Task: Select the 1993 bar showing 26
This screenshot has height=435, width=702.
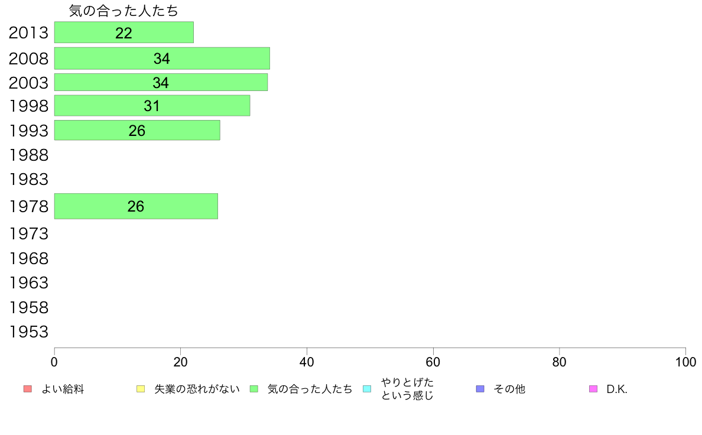Action: coord(137,131)
